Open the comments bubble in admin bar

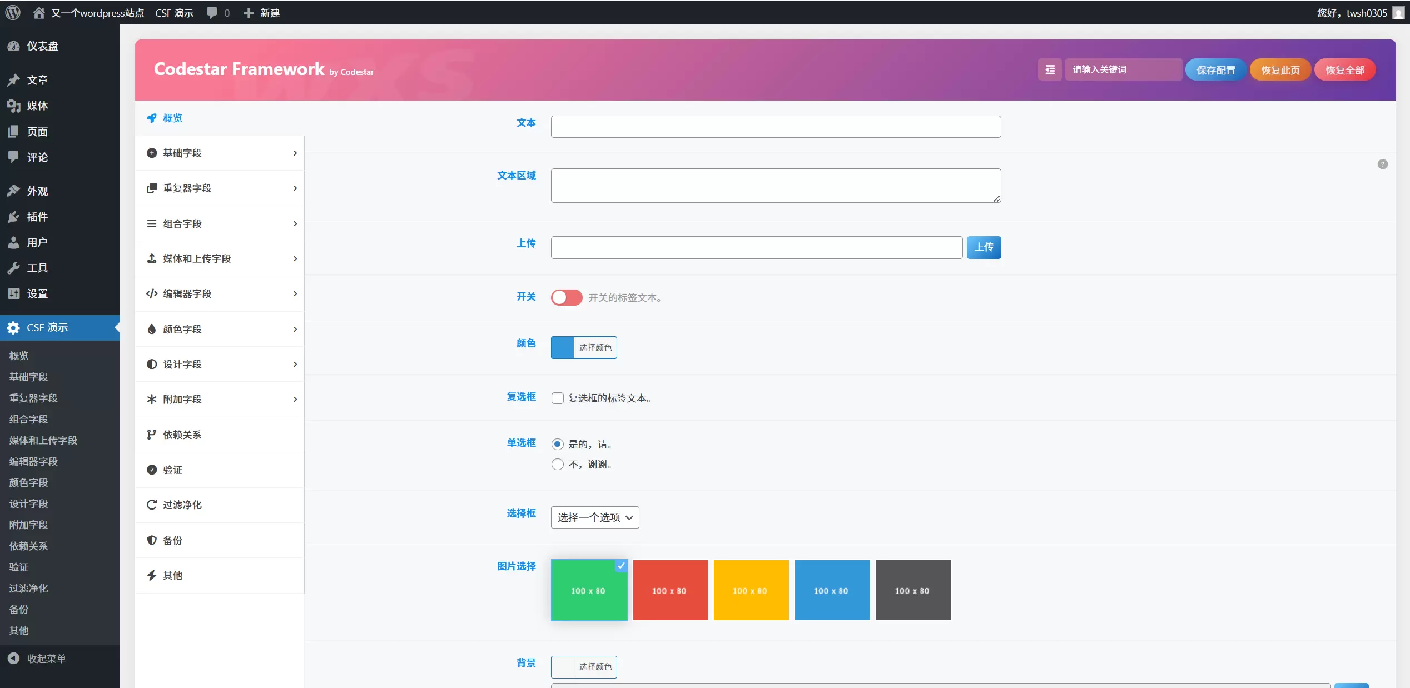[x=212, y=13]
